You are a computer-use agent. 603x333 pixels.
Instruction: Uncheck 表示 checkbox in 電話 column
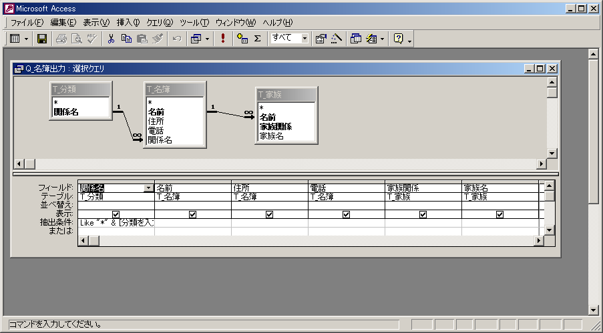(346, 214)
